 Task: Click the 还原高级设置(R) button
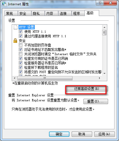(x=87, y=89)
